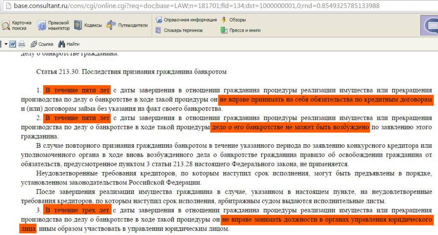The width and height of the screenshot is (438, 235).
Task: Open Карточка поиска search card
Action: pyautogui.click(x=16, y=25)
